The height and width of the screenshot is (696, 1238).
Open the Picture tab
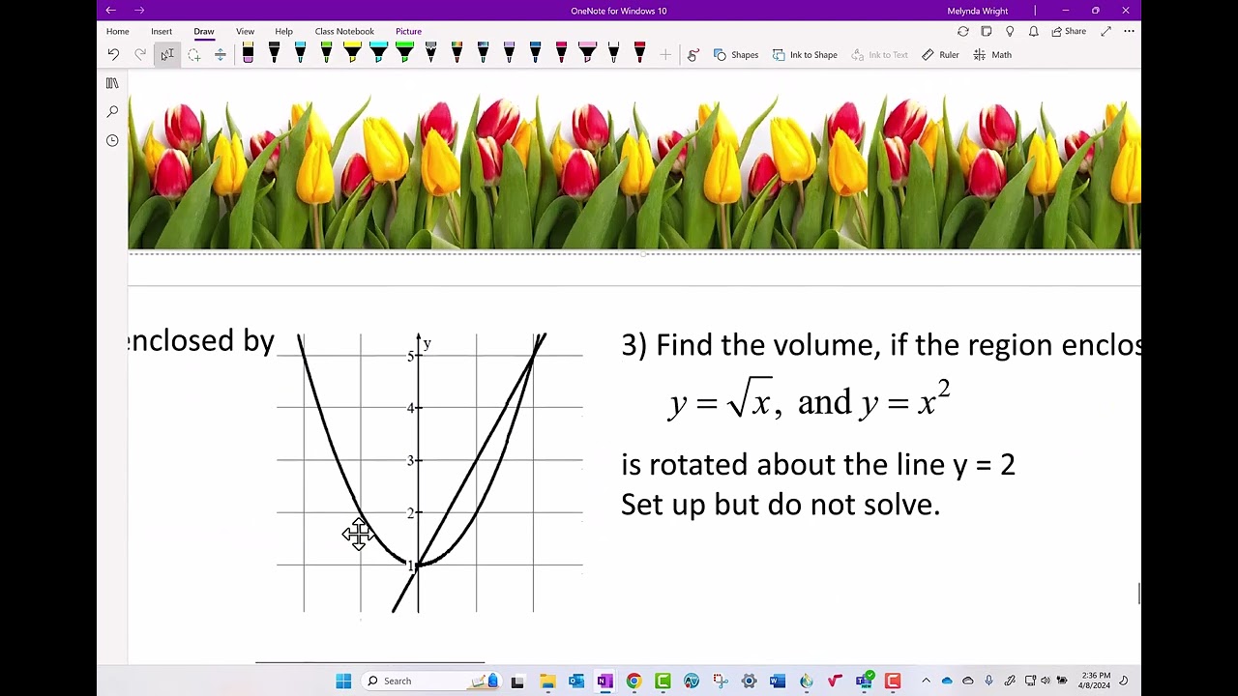tap(408, 31)
